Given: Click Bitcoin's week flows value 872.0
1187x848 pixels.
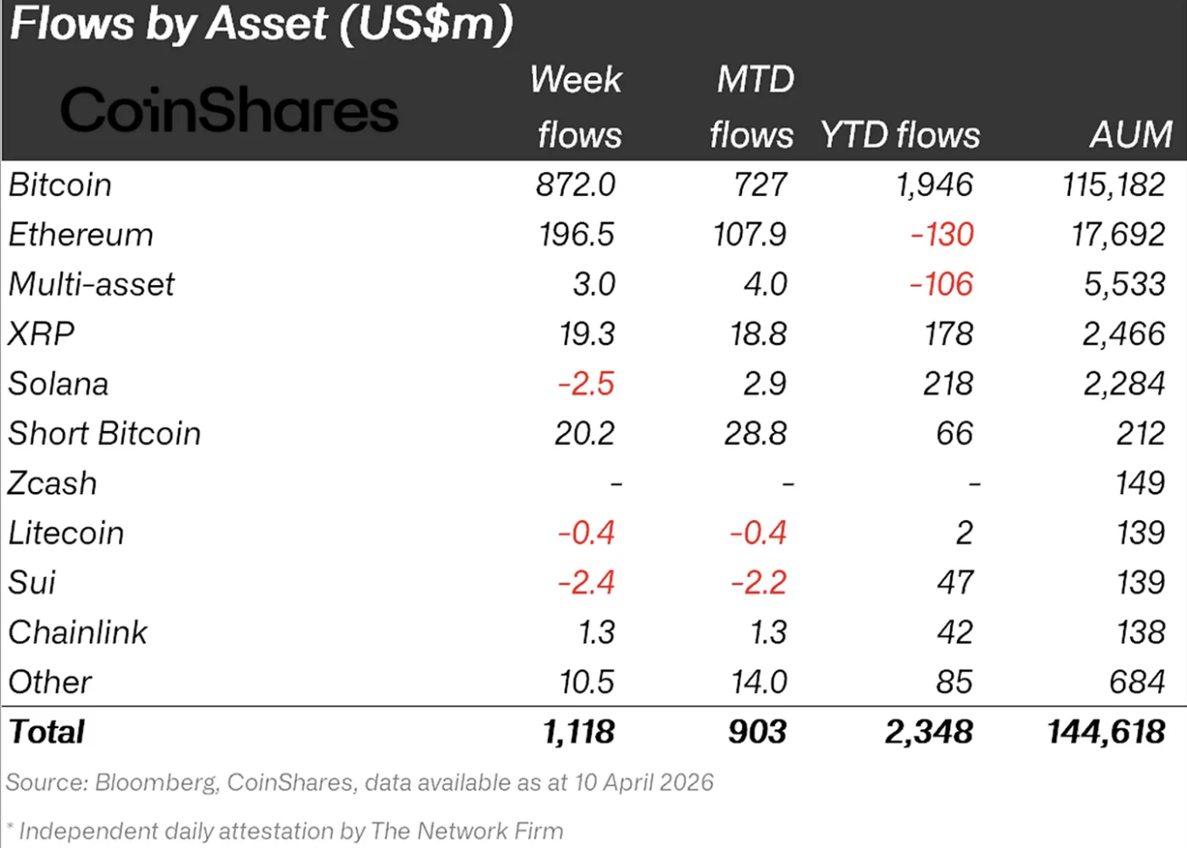Looking at the screenshot, I should click(x=575, y=185).
